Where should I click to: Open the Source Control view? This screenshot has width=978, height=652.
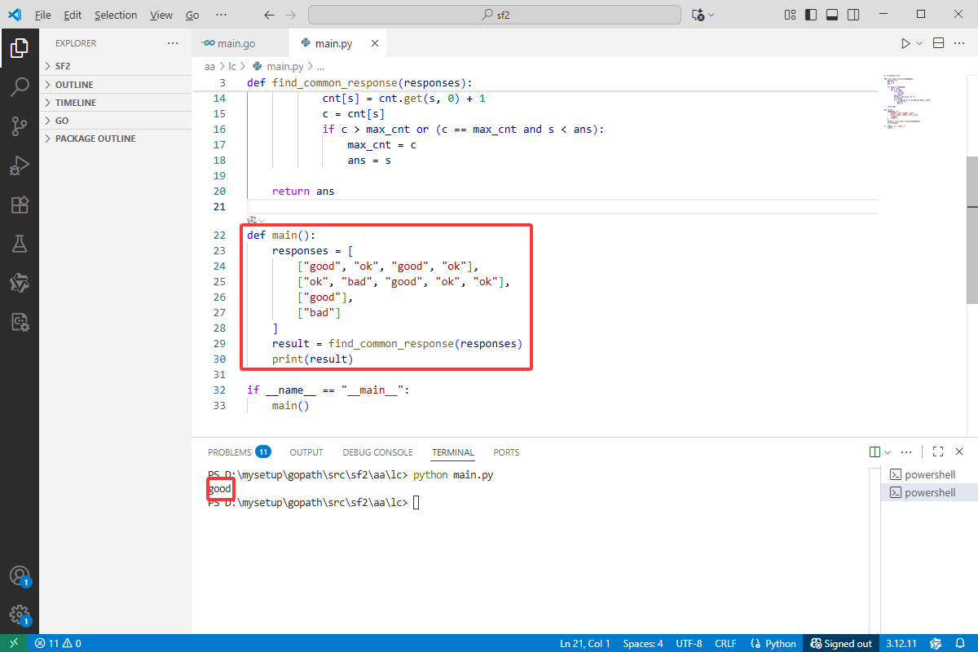20,126
